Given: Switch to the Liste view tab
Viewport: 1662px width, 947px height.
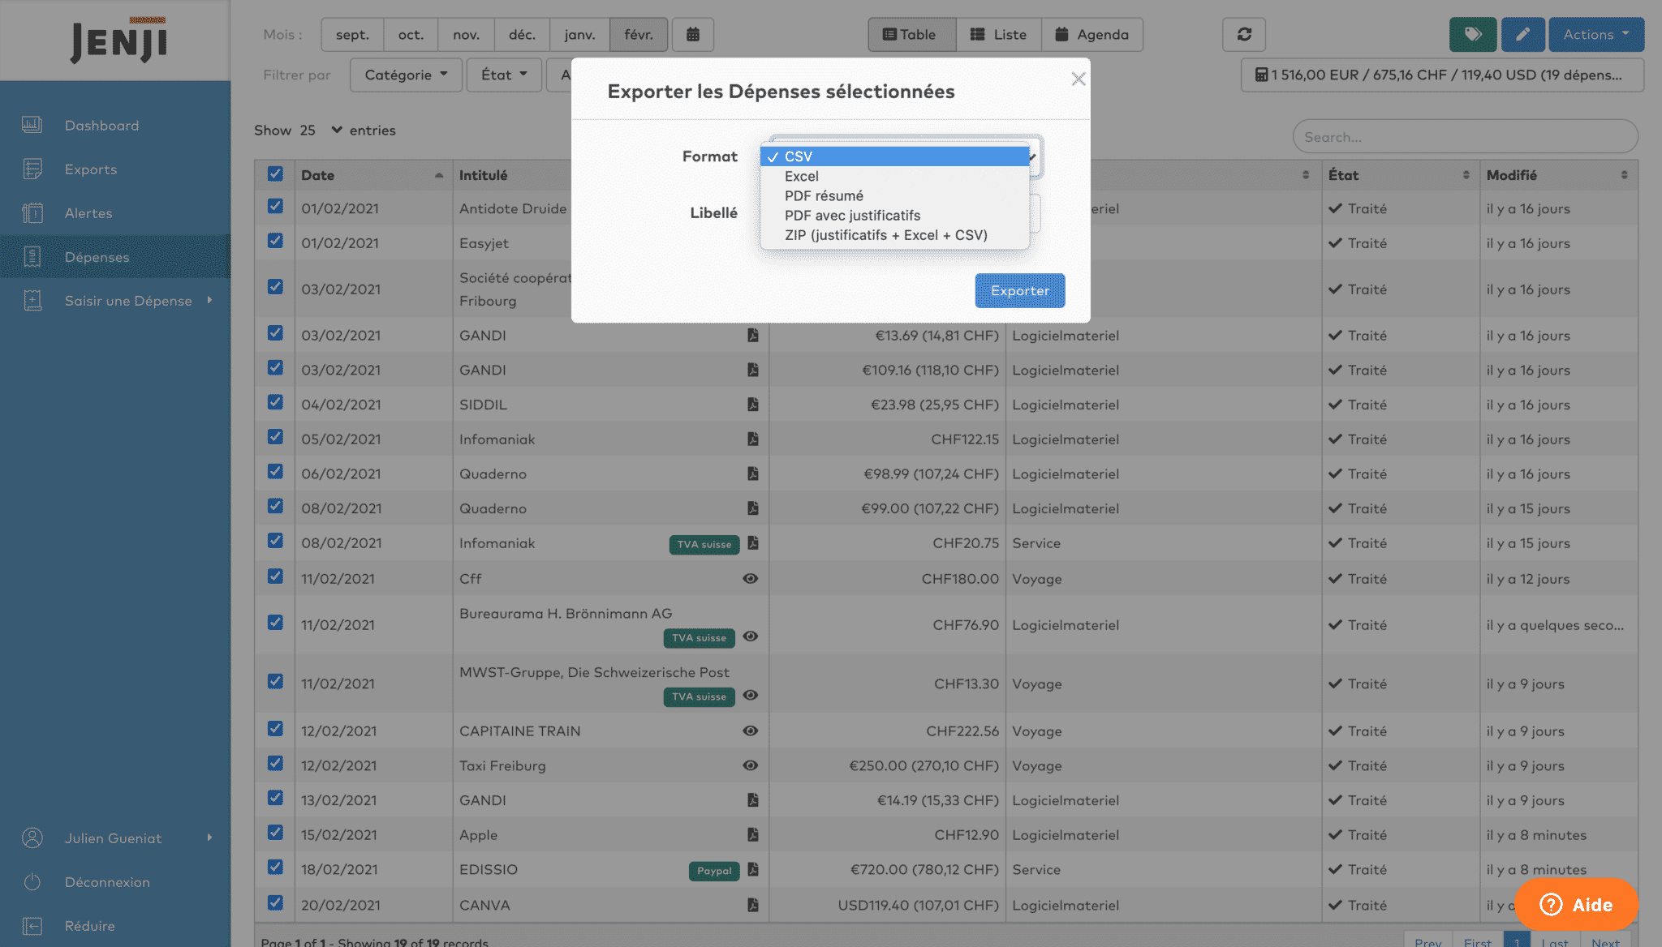Looking at the screenshot, I should [x=999, y=35].
